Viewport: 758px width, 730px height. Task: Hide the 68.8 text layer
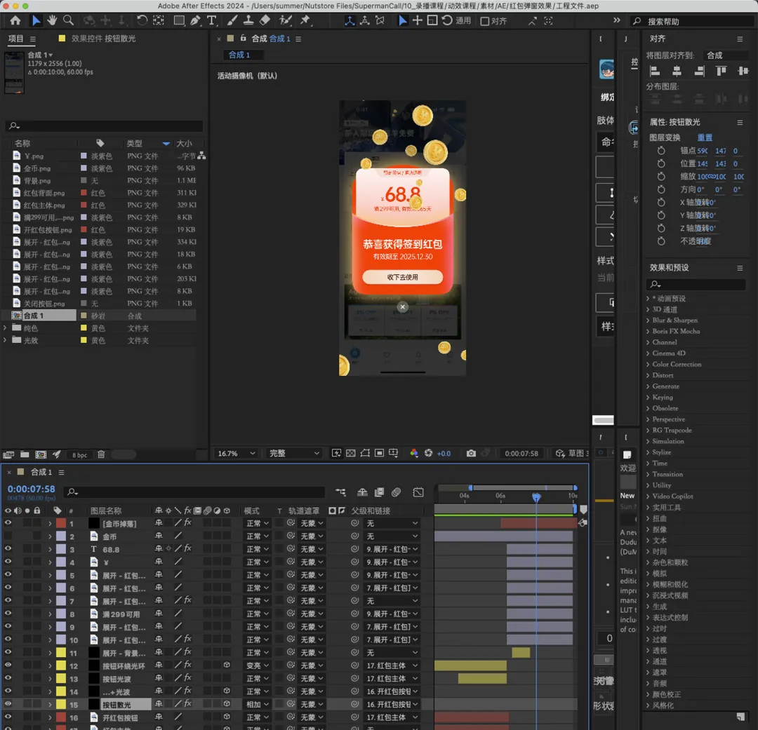(x=8, y=549)
